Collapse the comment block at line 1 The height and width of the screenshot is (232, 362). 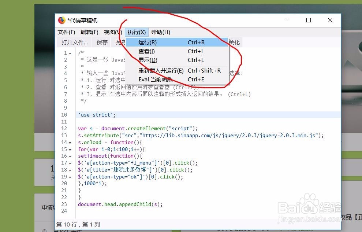[70, 54]
